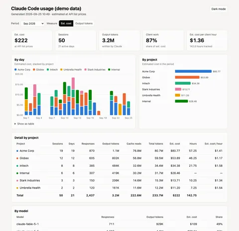Click Acme Corp blue legend swatch
Screen dimensions: 239x231
tap(15, 70)
